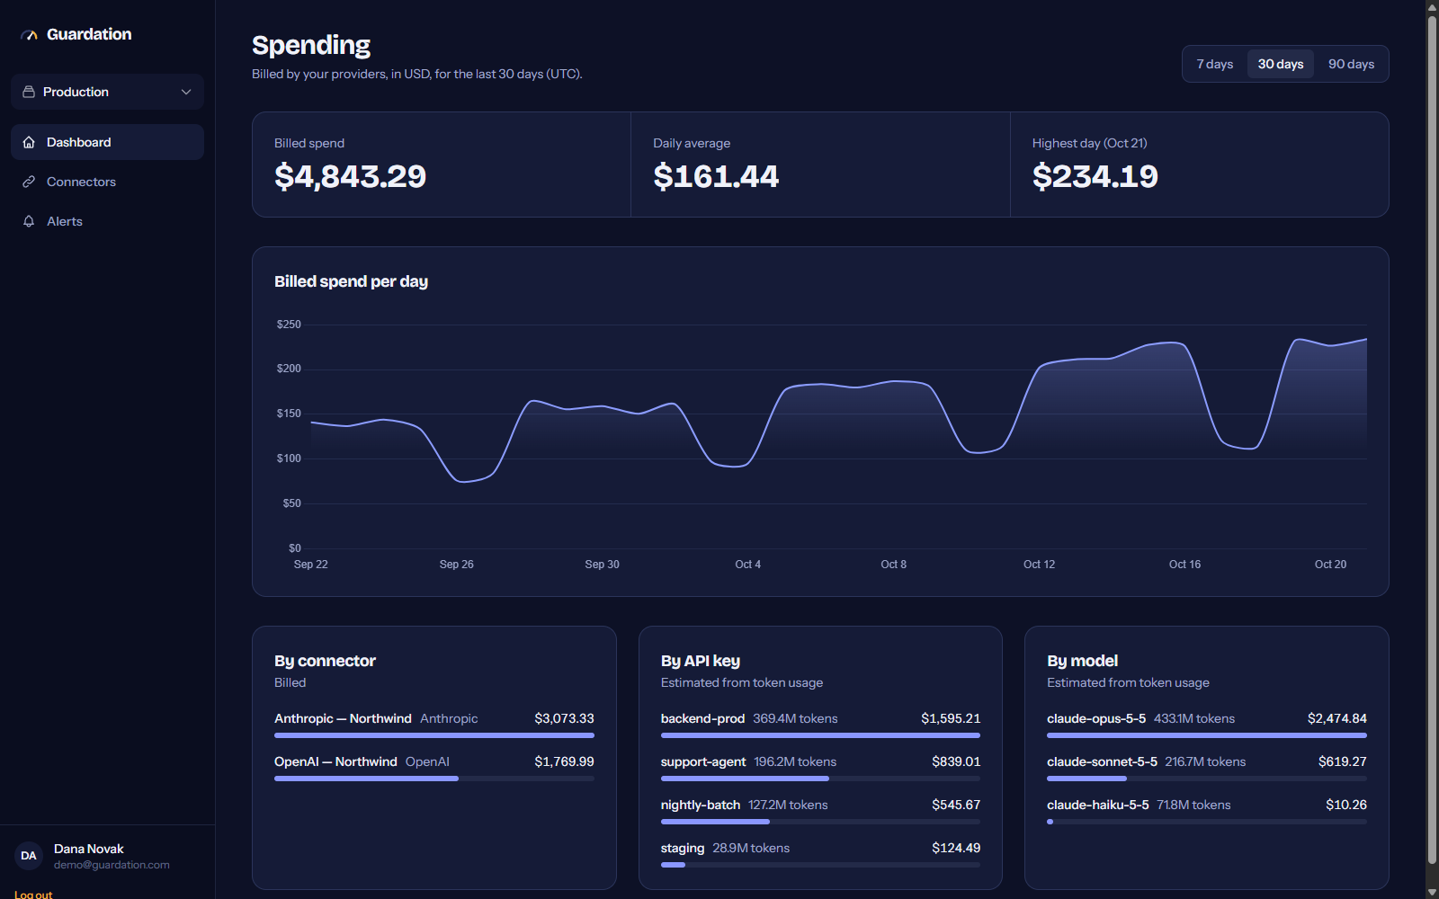The image size is (1439, 899).
Task: Click the Anthropic — Northwind connector row
Action: 434,725
